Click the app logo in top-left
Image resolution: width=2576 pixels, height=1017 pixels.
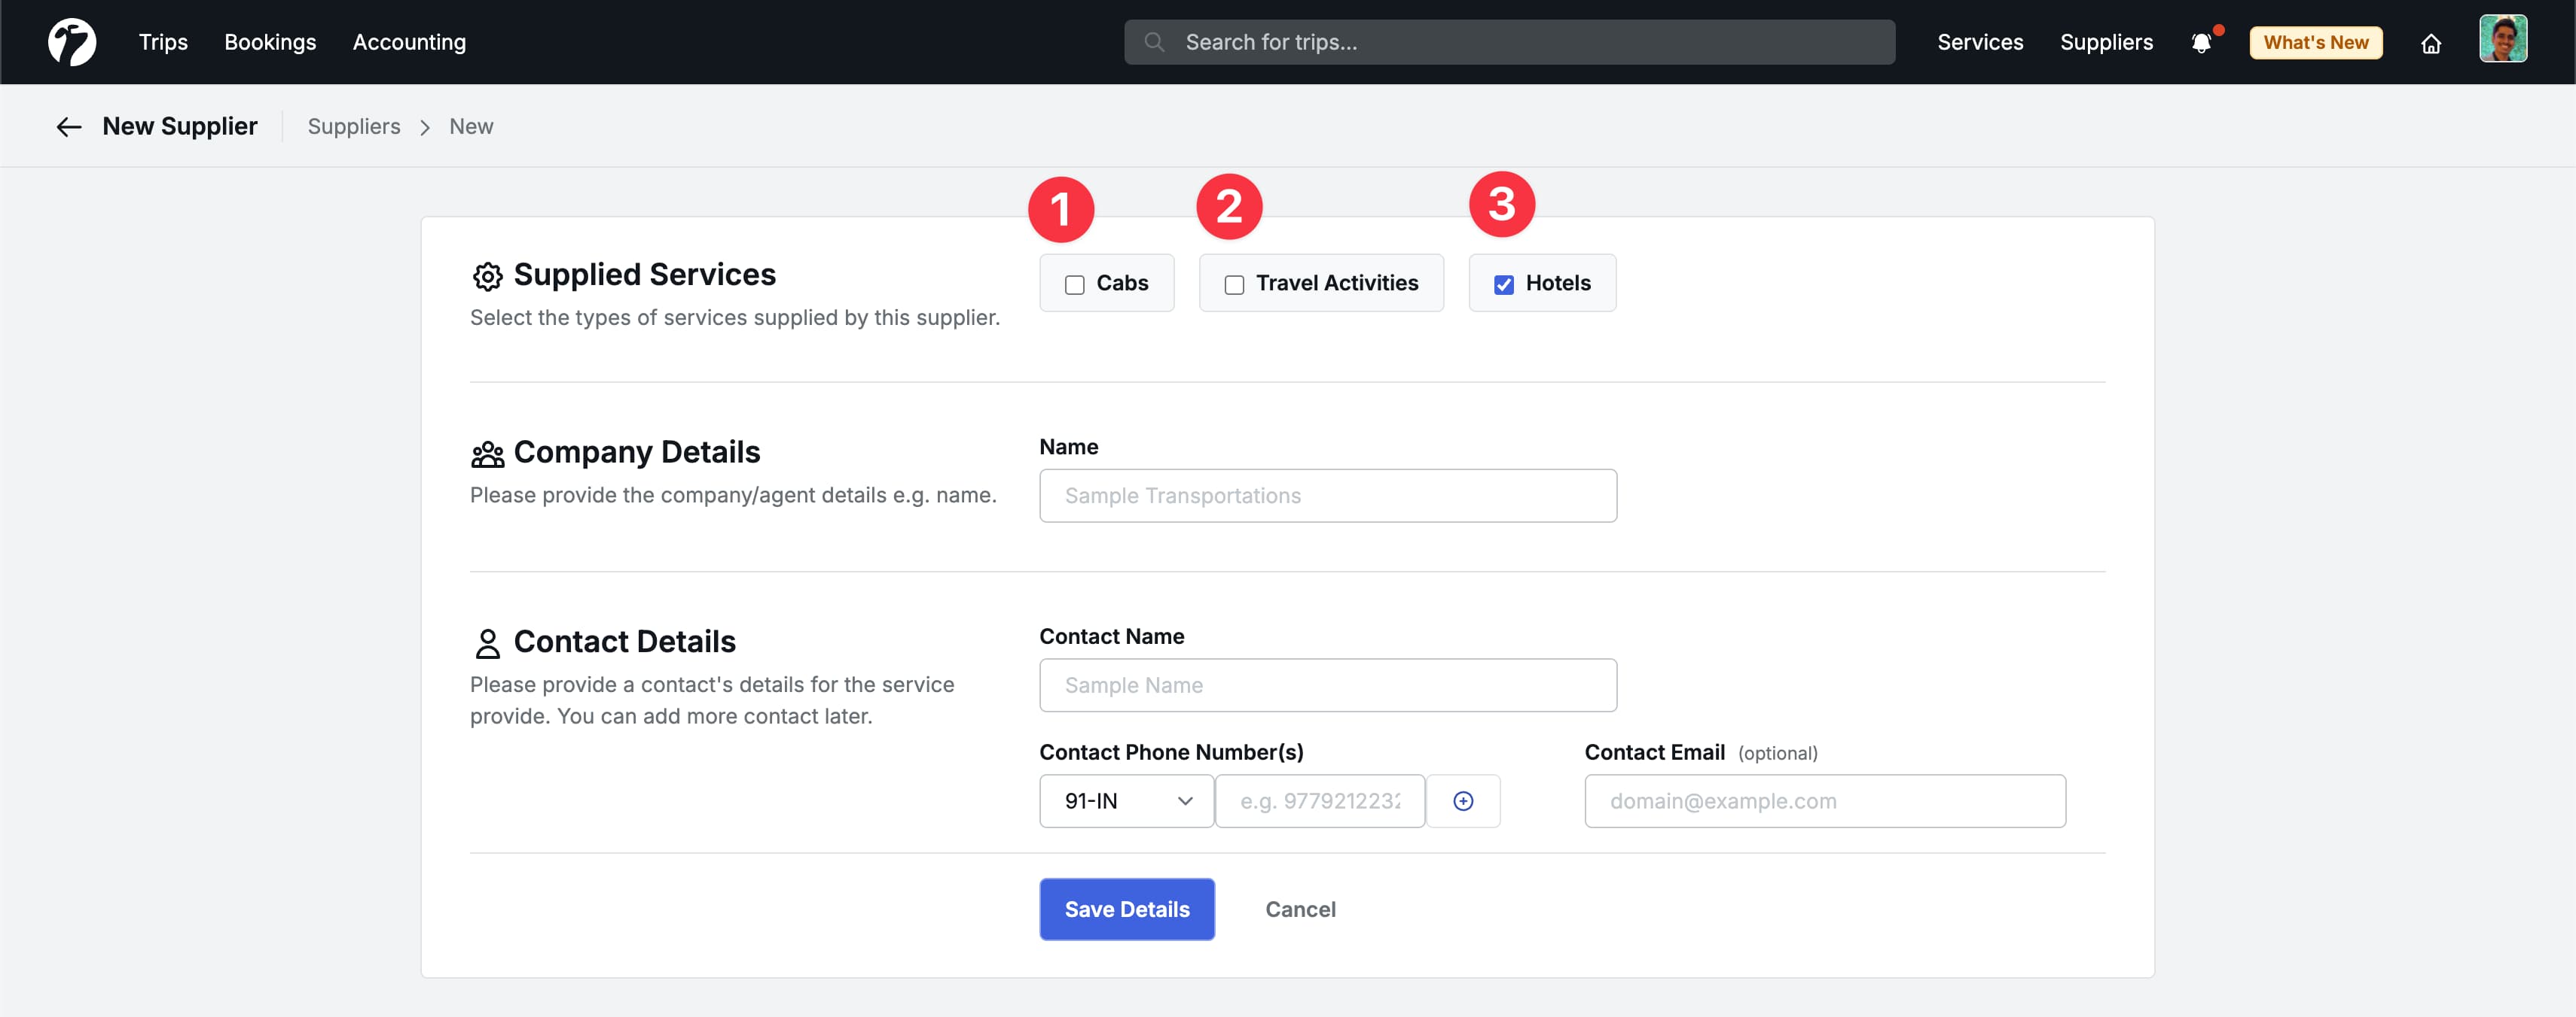point(72,42)
